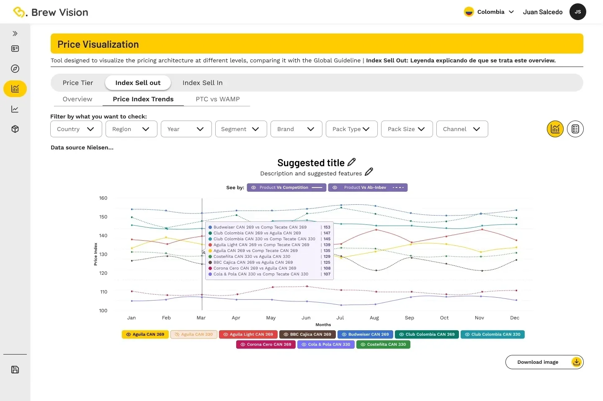This screenshot has height=401, width=603.
Task: Open the JS user avatar
Action: click(578, 12)
